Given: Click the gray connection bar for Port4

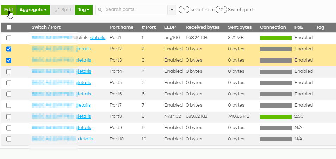Looking at the screenshot, I should coord(275,72).
